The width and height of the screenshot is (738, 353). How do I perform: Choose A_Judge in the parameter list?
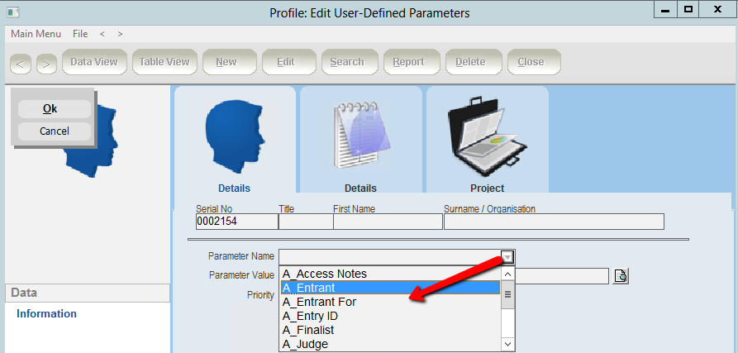click(x=390, y=344)
